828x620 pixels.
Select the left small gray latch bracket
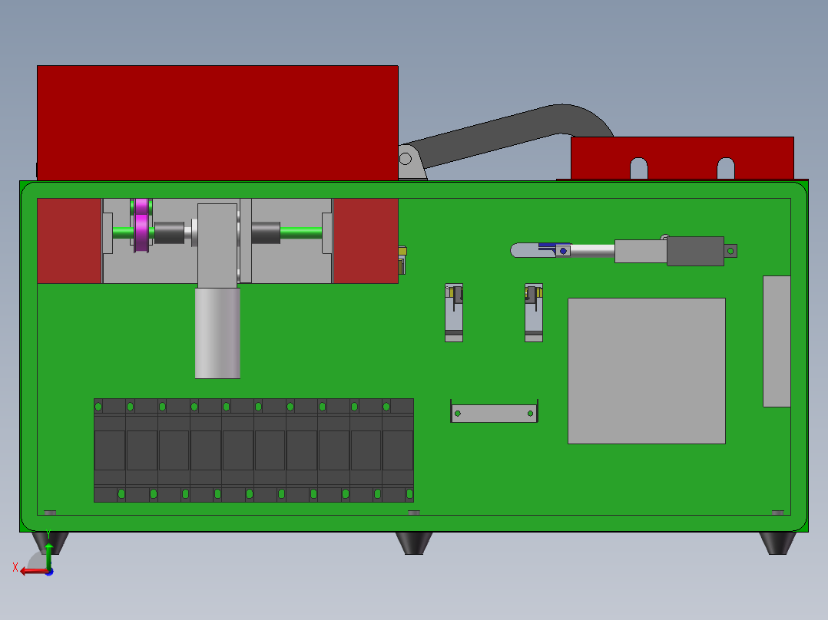[454, 313]
